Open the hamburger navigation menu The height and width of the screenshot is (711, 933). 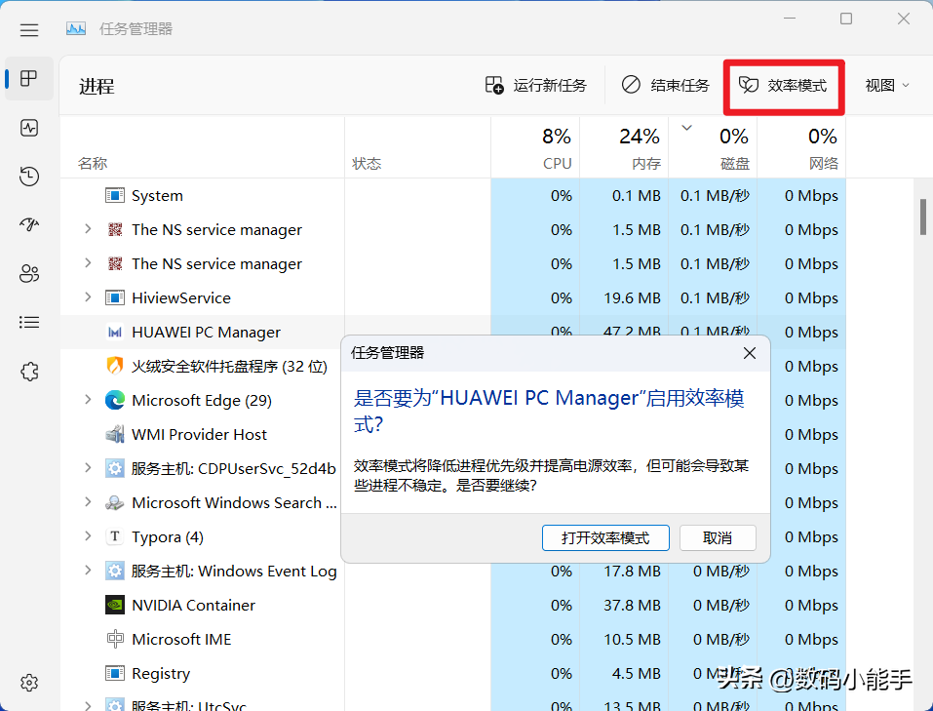point(29,29)
